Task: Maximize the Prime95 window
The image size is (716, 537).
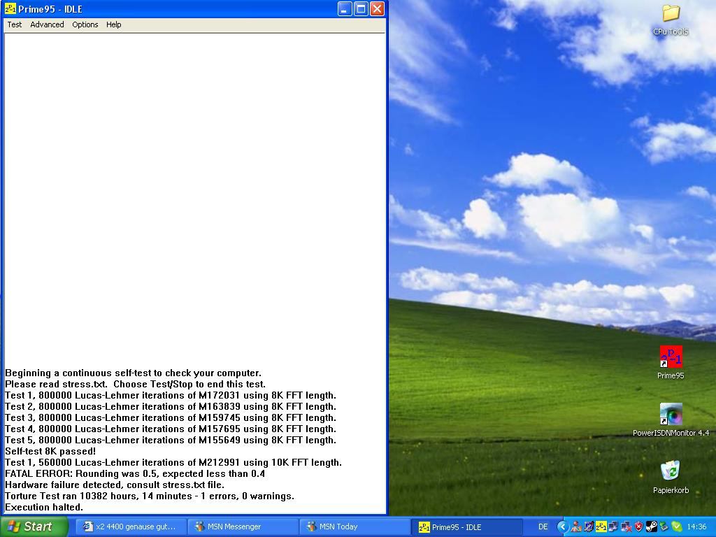Action: [361, 8]
